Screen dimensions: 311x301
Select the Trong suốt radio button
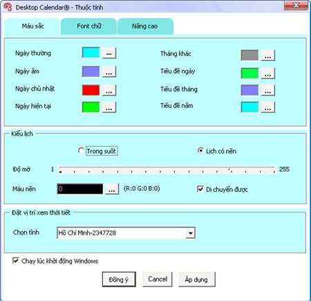coord(81,151)
